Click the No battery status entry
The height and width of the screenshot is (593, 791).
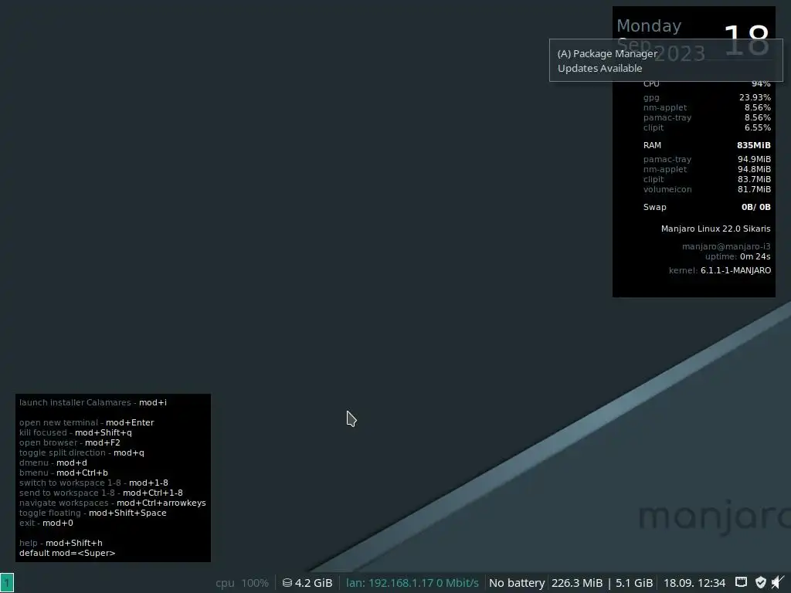pyautogui.click(x=517, y=583)
